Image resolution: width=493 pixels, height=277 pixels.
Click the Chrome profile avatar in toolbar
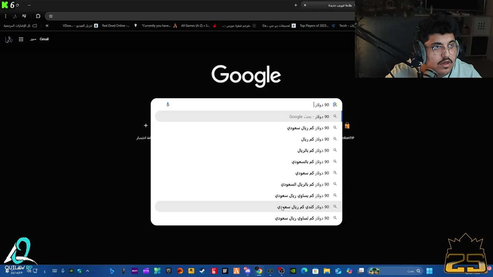click(15, 16)
